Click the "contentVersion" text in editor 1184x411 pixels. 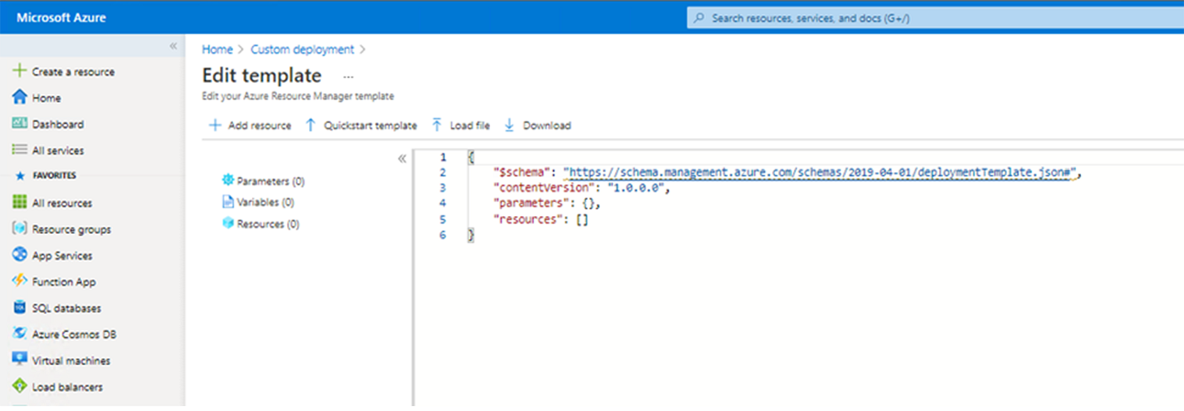[543, 188]
